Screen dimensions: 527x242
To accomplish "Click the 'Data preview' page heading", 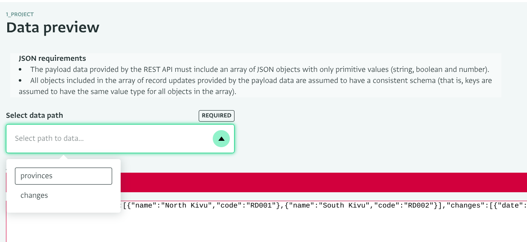I will [x=53, y=28].
